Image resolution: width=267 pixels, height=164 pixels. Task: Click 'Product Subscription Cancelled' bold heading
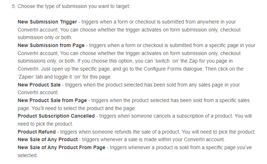56,116
